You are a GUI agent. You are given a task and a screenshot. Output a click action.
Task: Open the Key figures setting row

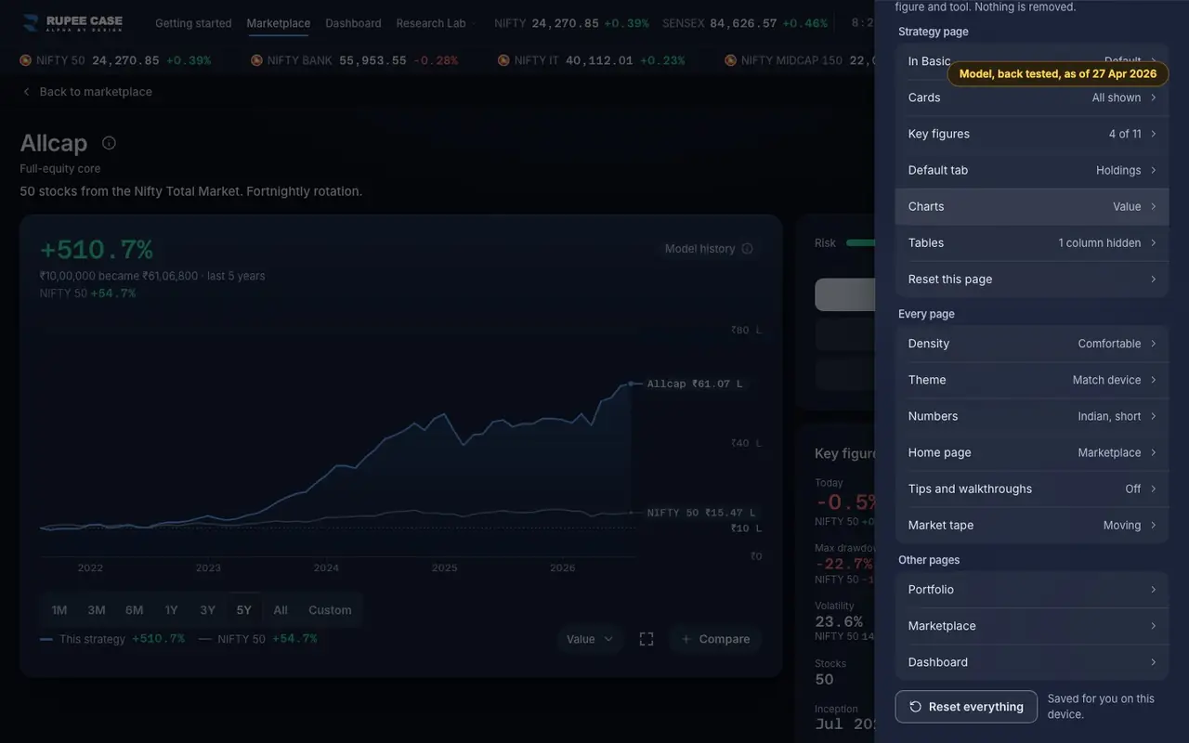point(1031,134)
